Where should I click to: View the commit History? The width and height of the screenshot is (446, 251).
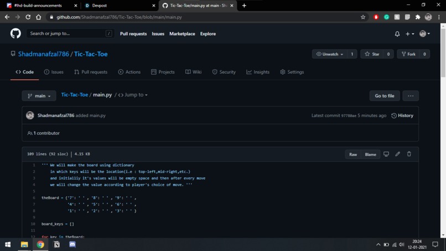tap(402, 115)
